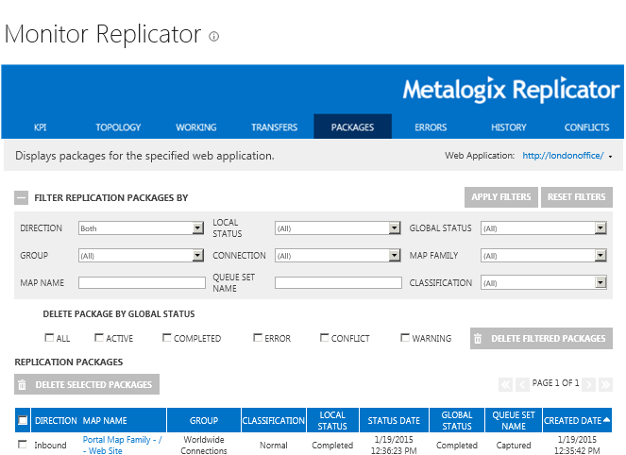The width and height of the screenshot is (626, 455).
Task: Click the Map Name input field
Action: (142, 282)
